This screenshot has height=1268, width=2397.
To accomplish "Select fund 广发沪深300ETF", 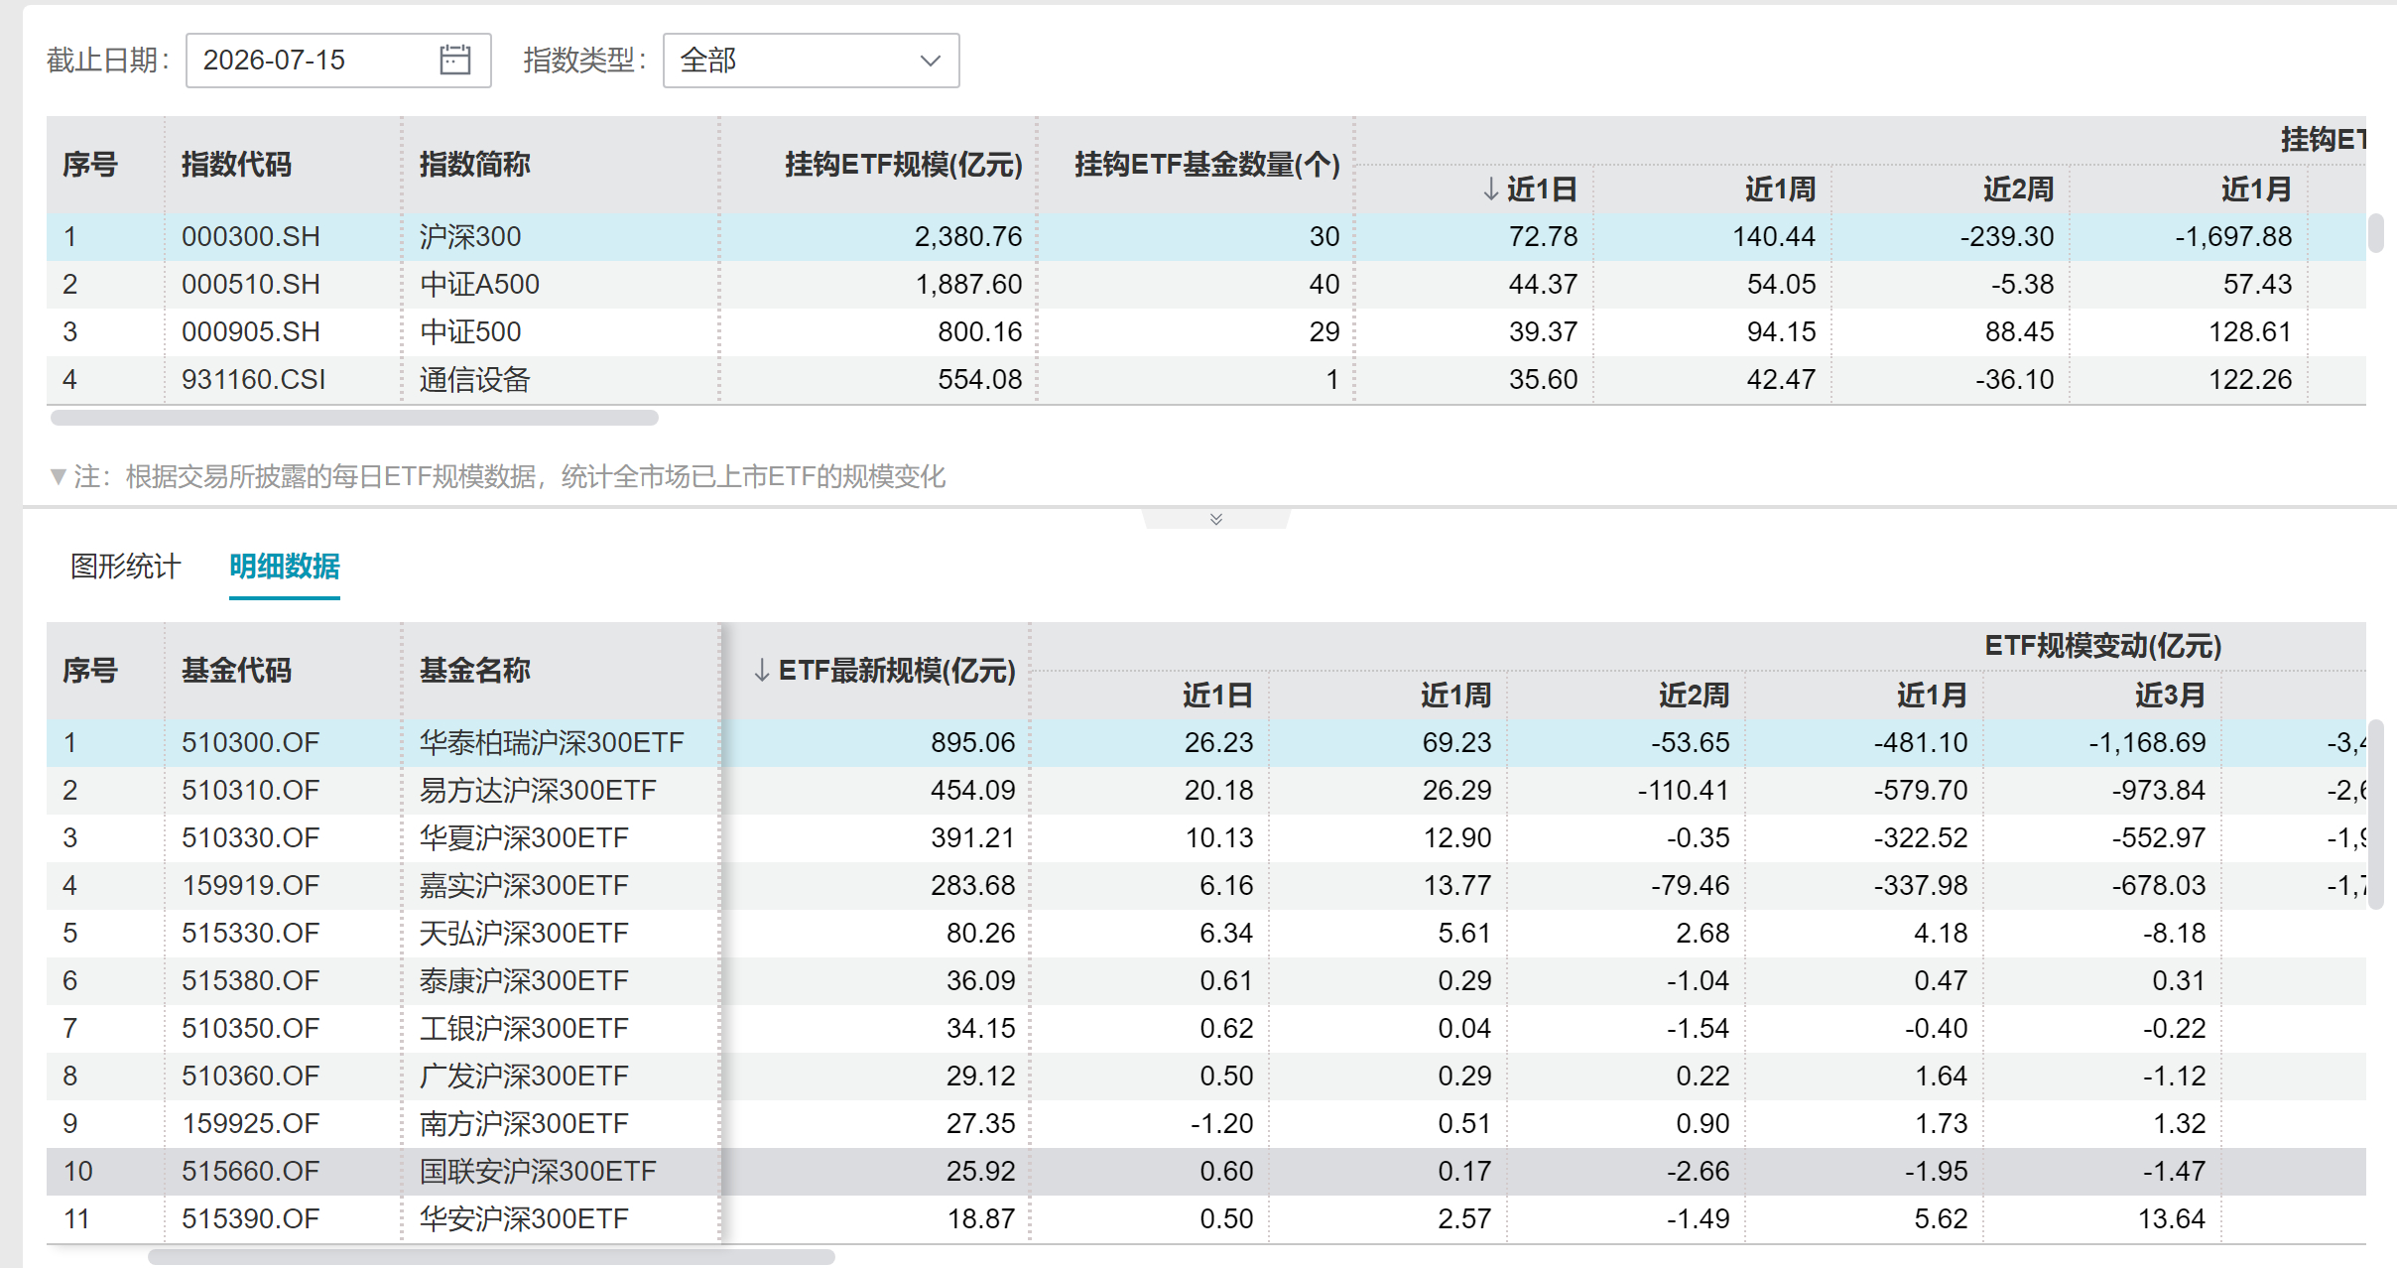I will [524, 1076].
